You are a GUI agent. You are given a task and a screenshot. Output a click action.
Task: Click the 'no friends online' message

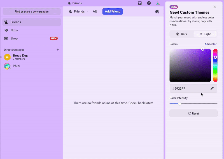click(x=113, y=103)
